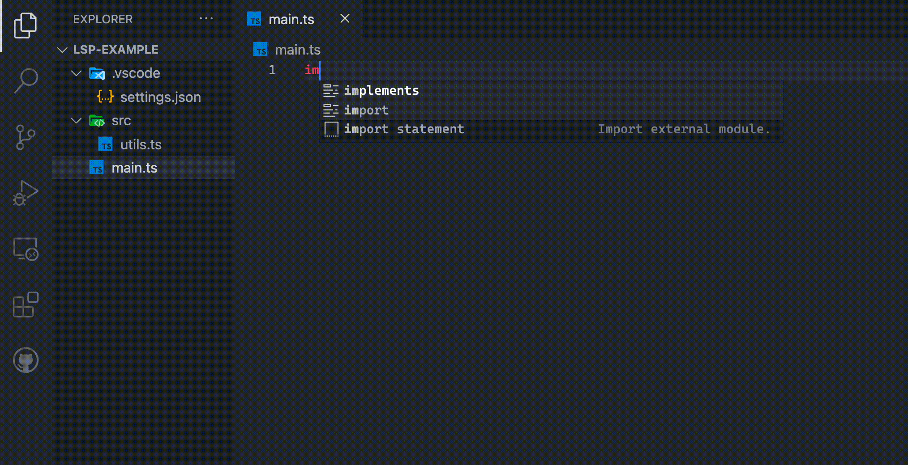Click the Explorer more actions ellipsis
This screenshot has height=465, width=908.
(x=206, y=19)
